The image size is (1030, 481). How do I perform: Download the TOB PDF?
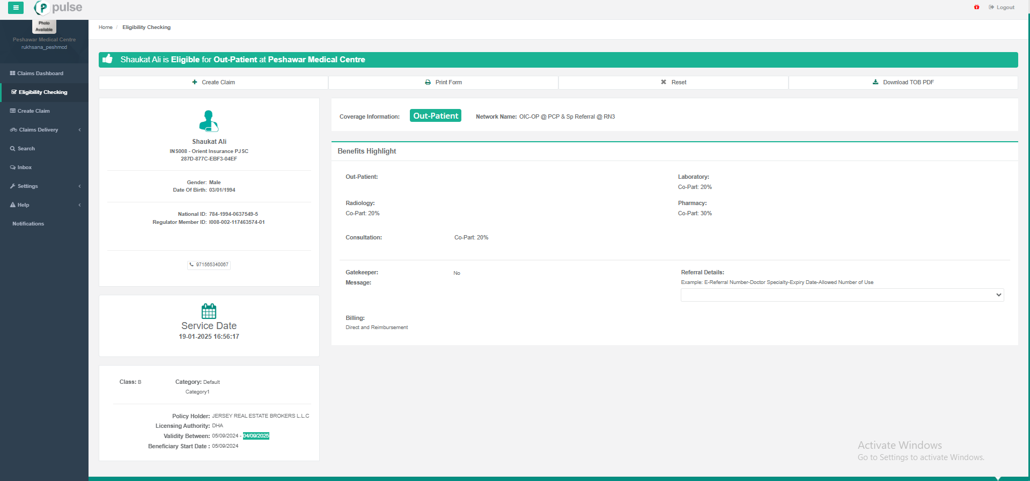(903, 83)
